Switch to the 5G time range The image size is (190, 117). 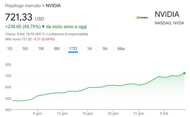point(25,49)
